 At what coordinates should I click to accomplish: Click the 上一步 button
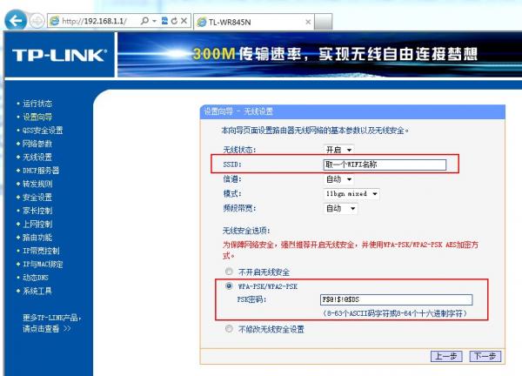click(x=446, y=356)
